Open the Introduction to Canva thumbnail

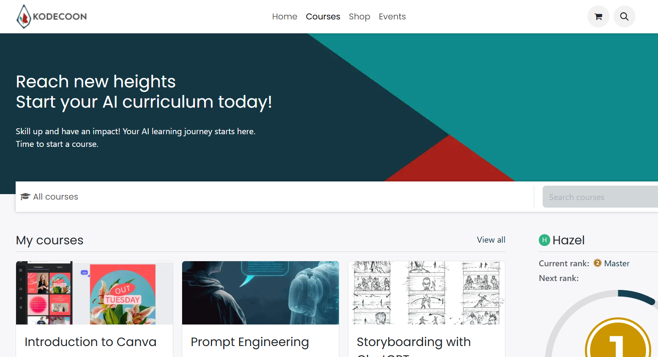pyautogui.click(x=94, y=293)
